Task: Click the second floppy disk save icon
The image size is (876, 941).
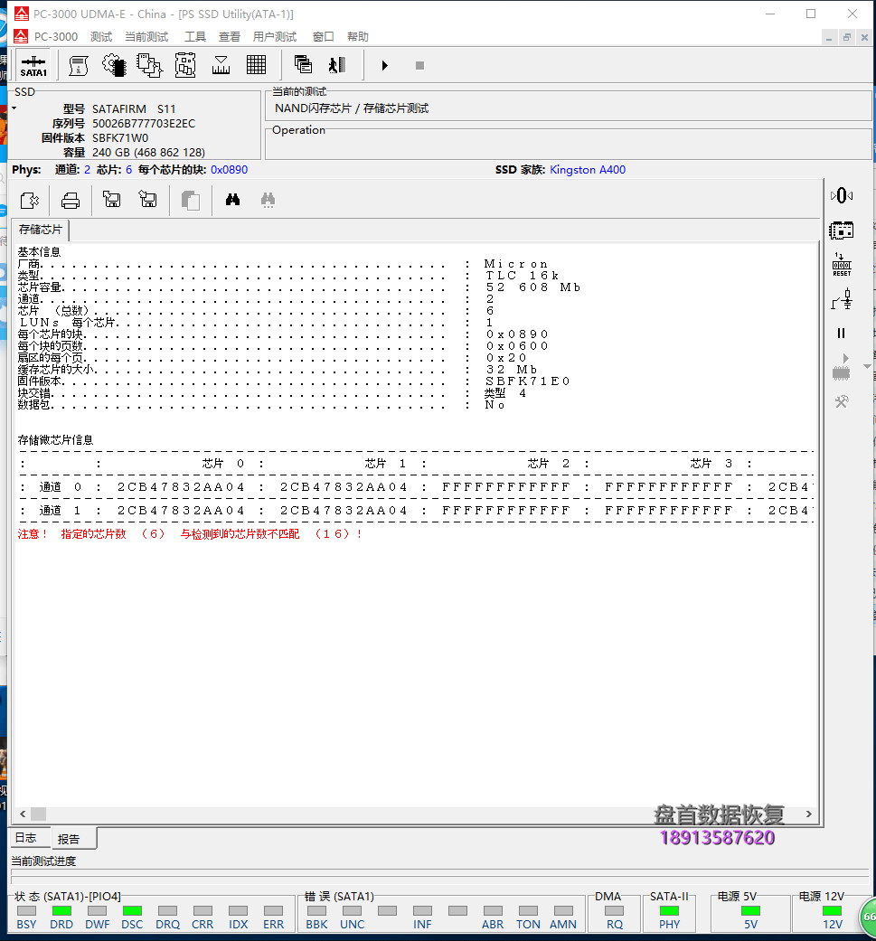Action: (x=147, y=199)
